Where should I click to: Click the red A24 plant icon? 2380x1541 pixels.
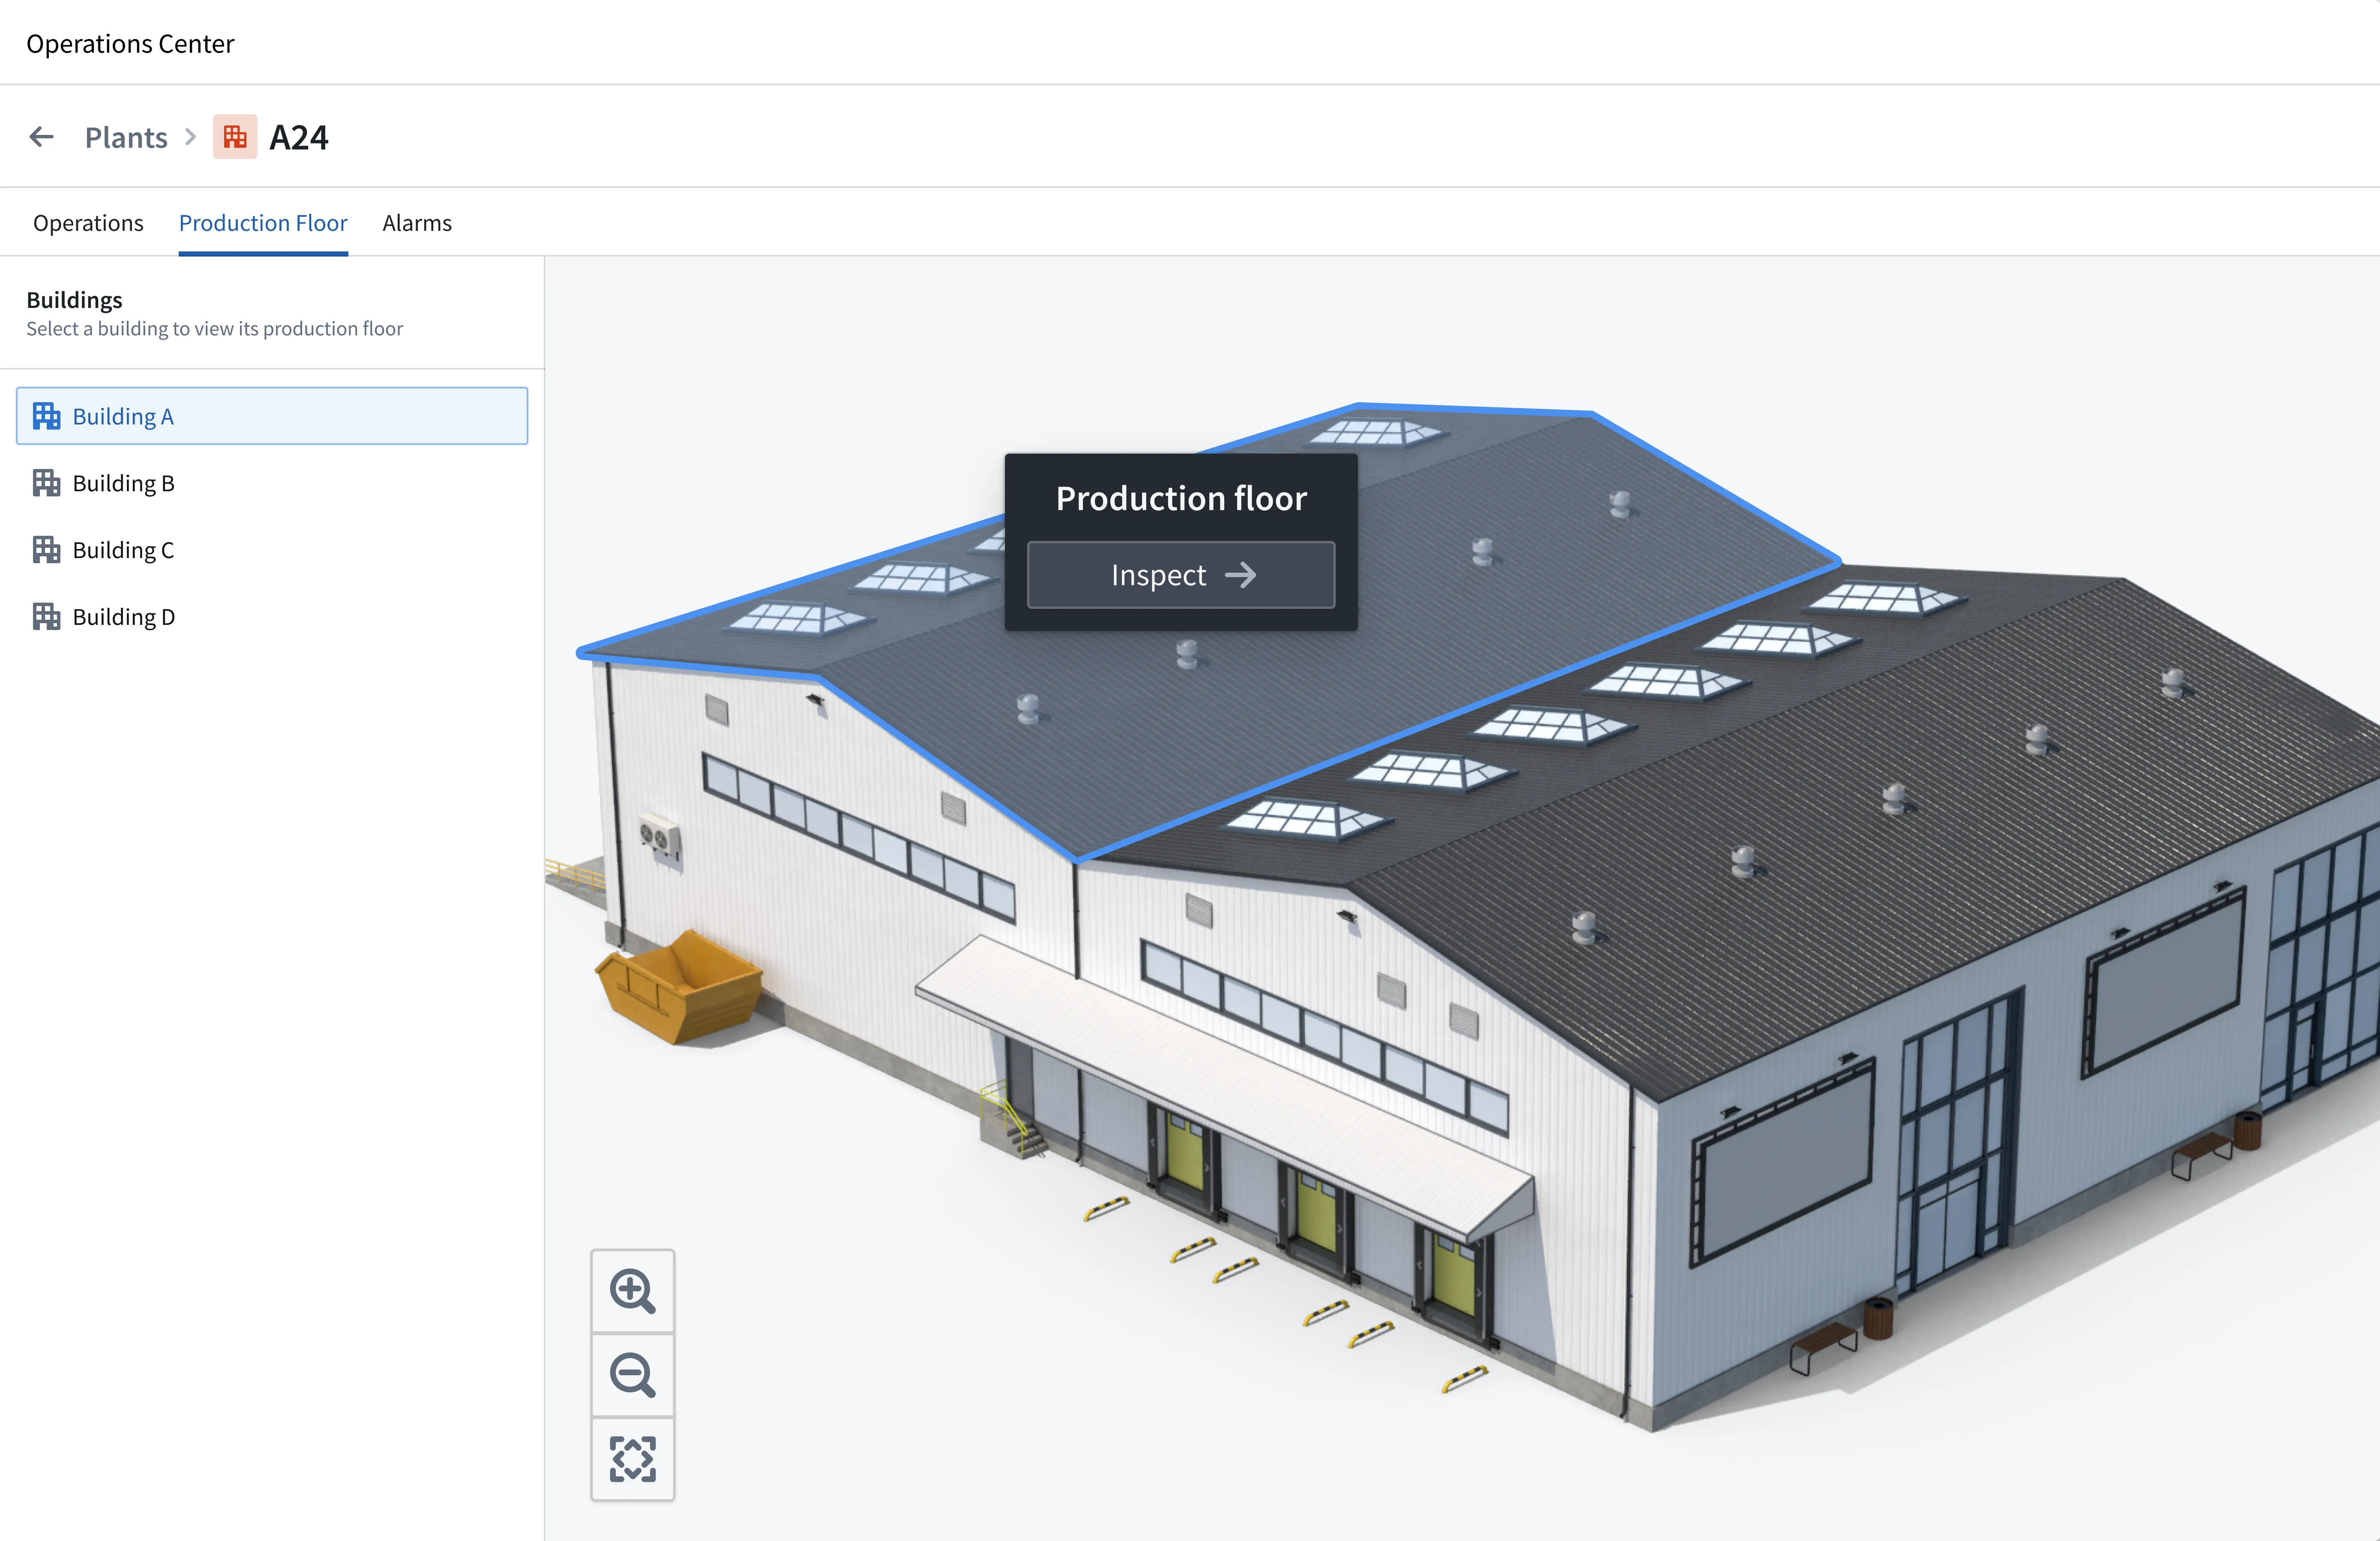point(235,137)
